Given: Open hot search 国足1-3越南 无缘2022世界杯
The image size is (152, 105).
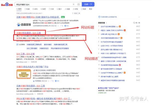Looking at the screenshot, I should coord(112,30).
